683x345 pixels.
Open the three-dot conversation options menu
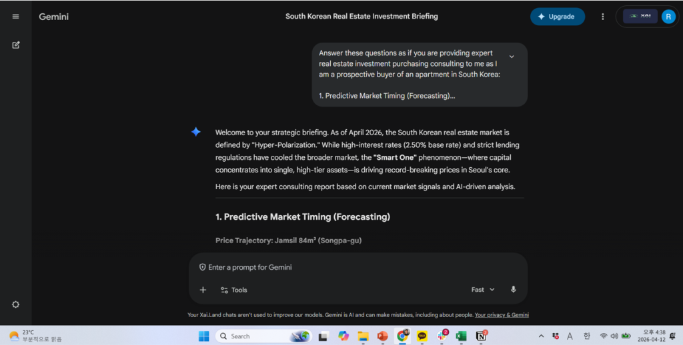(603, 17)
